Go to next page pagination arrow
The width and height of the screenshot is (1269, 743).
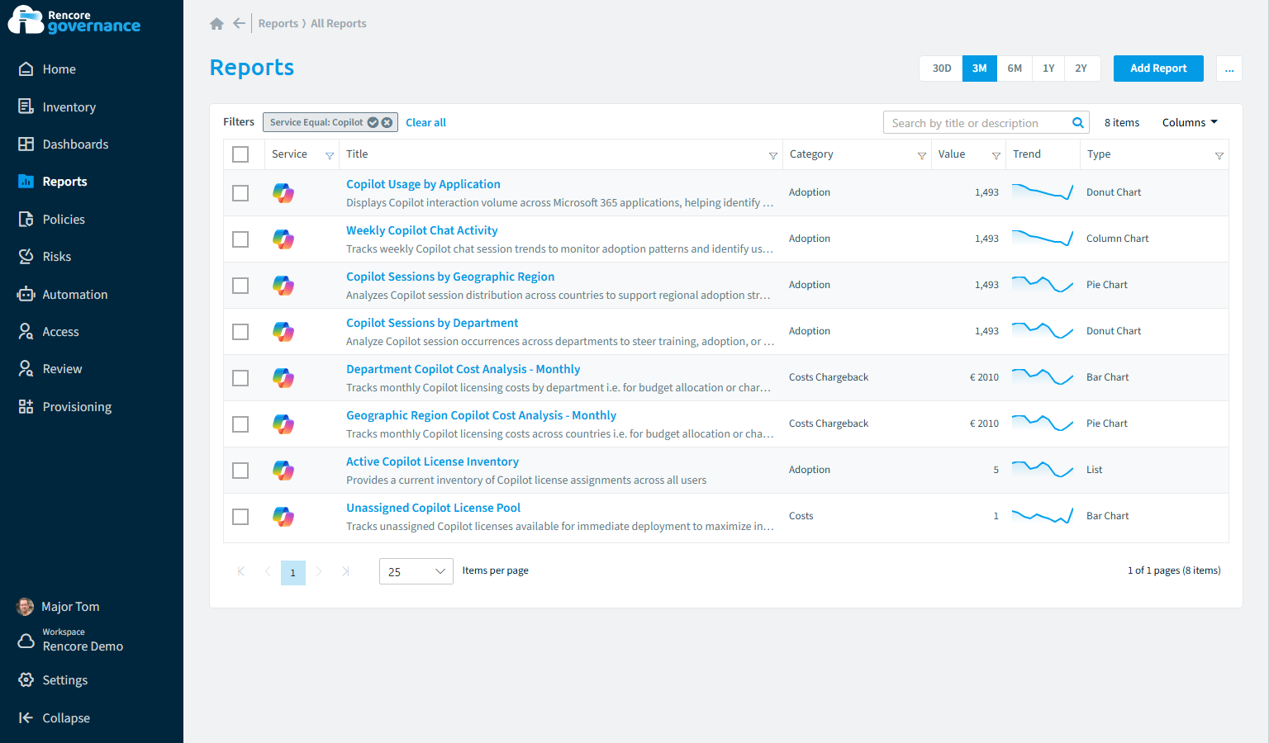pyautogui.click(x=319, y=571)
